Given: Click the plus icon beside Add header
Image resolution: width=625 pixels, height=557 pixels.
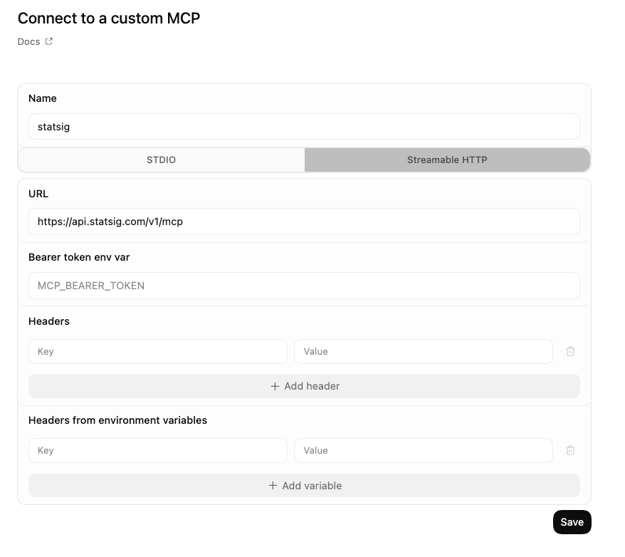Looking at the screenshot, I should pos(273,385).
